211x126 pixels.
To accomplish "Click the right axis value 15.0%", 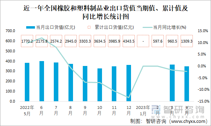I will coord(203,31).
